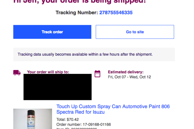Click the Total $70.42 line
Screen dimensions: 194x129
coord(68,119)
